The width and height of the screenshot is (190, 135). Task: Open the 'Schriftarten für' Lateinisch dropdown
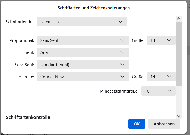pyautogui.click(x=82, y=22)
